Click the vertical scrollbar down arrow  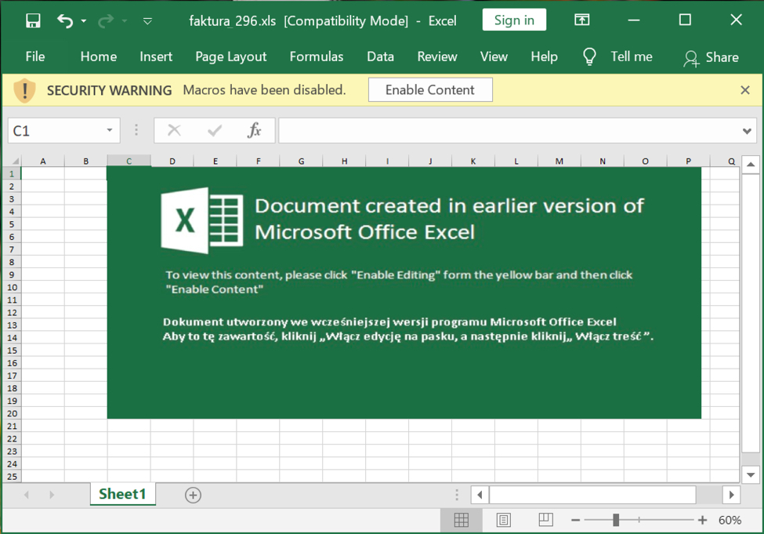pyautogui.click(x=751, y=474)
